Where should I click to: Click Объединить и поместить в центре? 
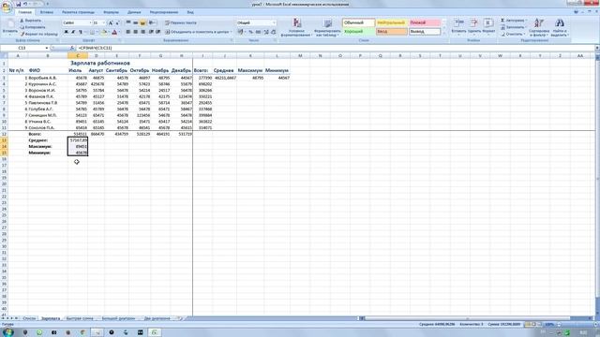pyautogui.click(x=198, y=32)
